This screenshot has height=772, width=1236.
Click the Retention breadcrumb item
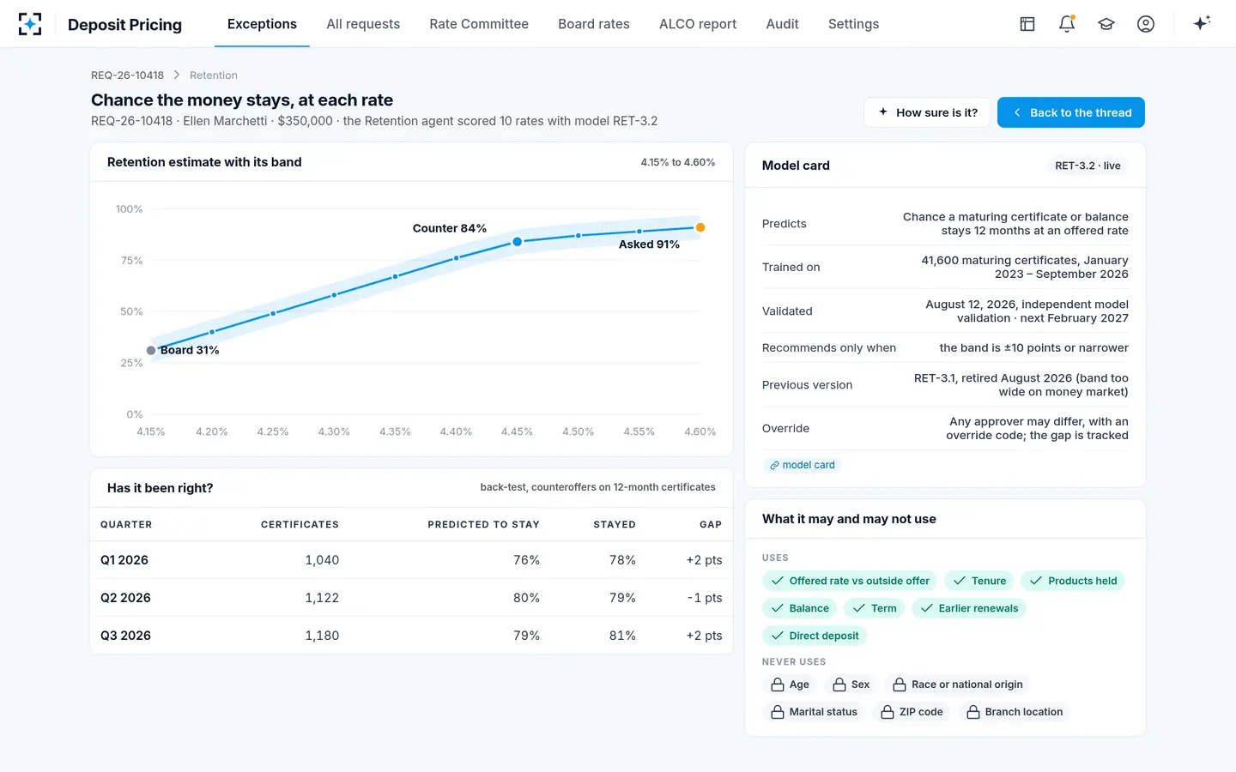pyautogui.click(x=214, y=75)
